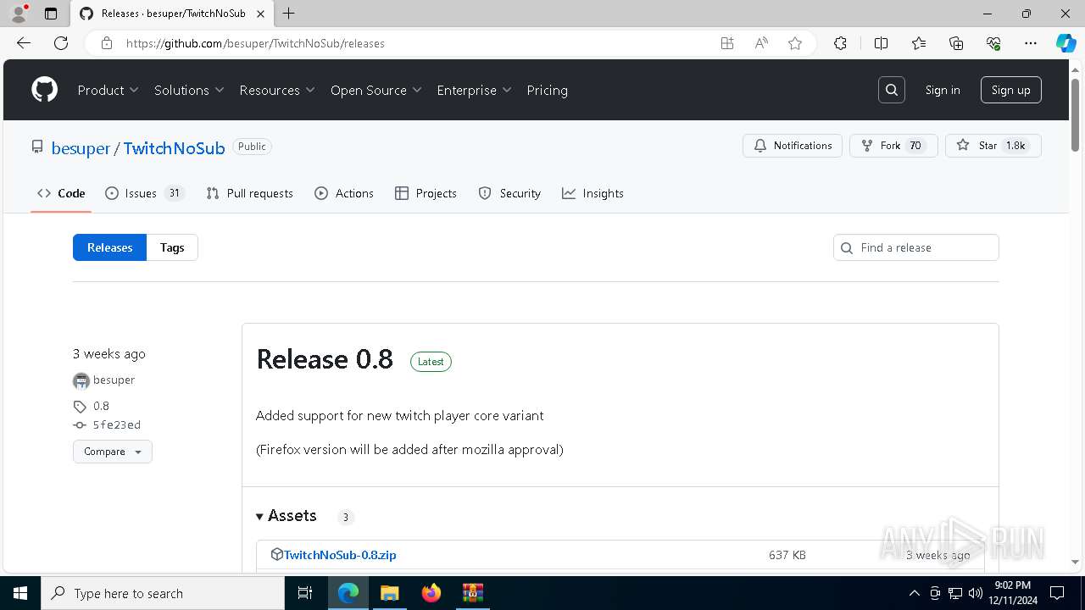Viewport: 1085px width, 610px height.
Task: Expand the Open Source dropdown
Action: [x=376, y=90]
